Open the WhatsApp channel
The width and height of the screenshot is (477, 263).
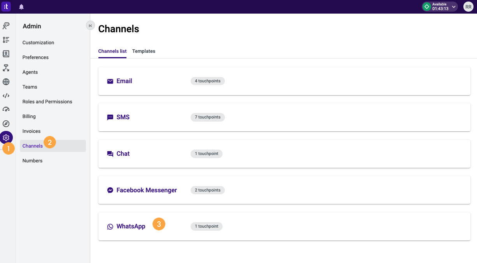(131, 226)
